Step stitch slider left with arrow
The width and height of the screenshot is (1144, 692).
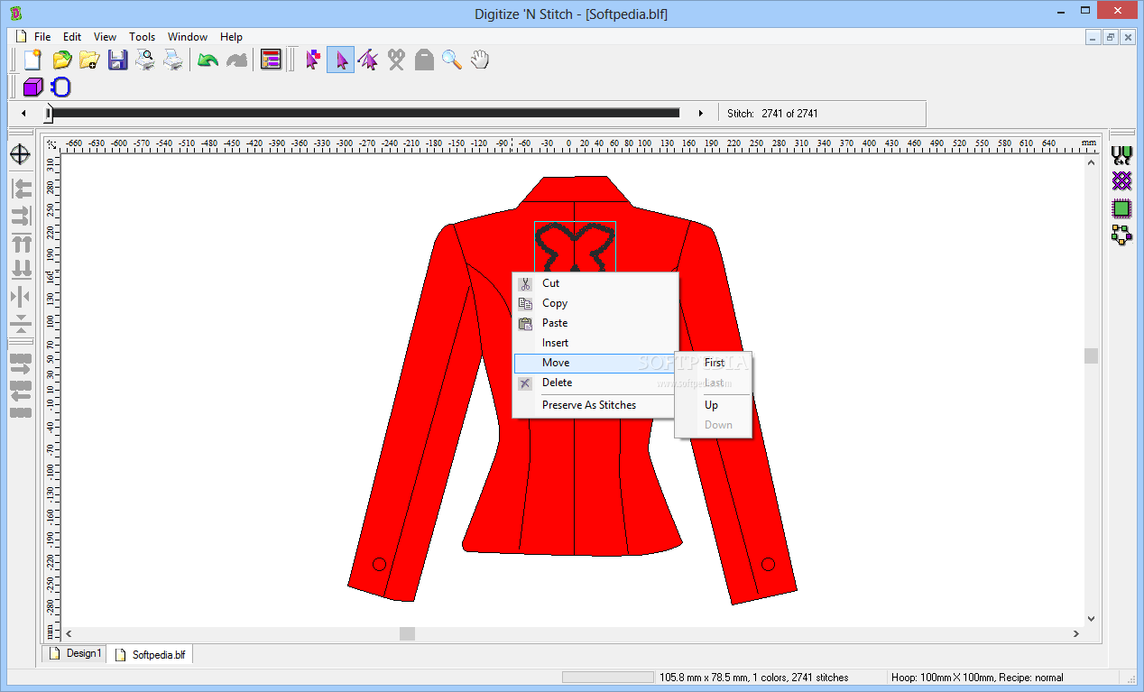23,114
